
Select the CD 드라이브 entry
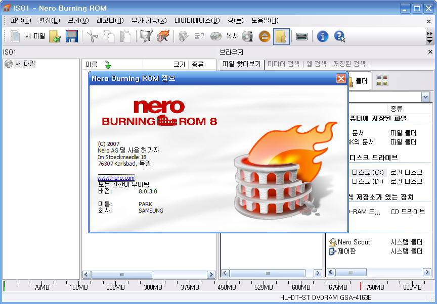click(408, 212)
